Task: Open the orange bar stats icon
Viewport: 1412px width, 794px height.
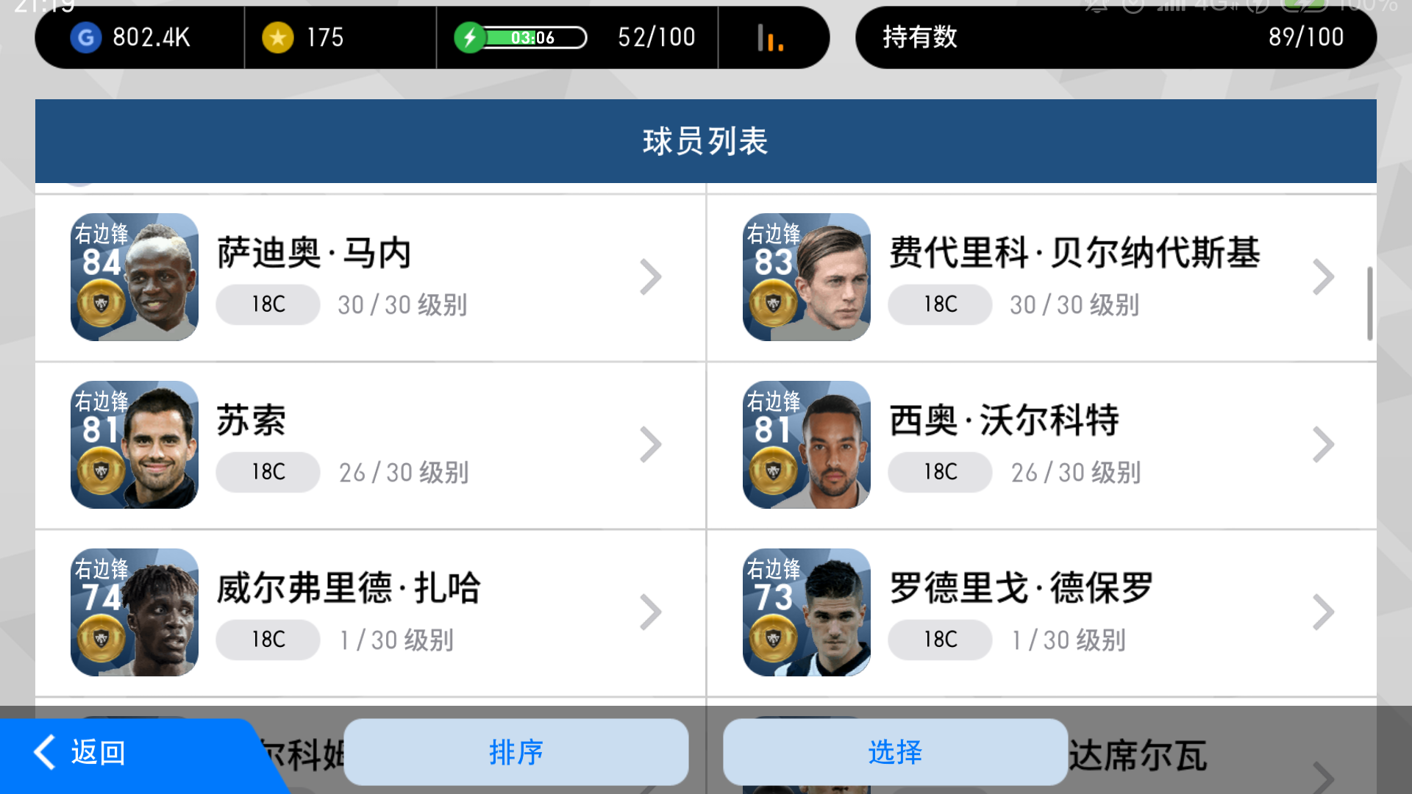Action: (770, 37)
